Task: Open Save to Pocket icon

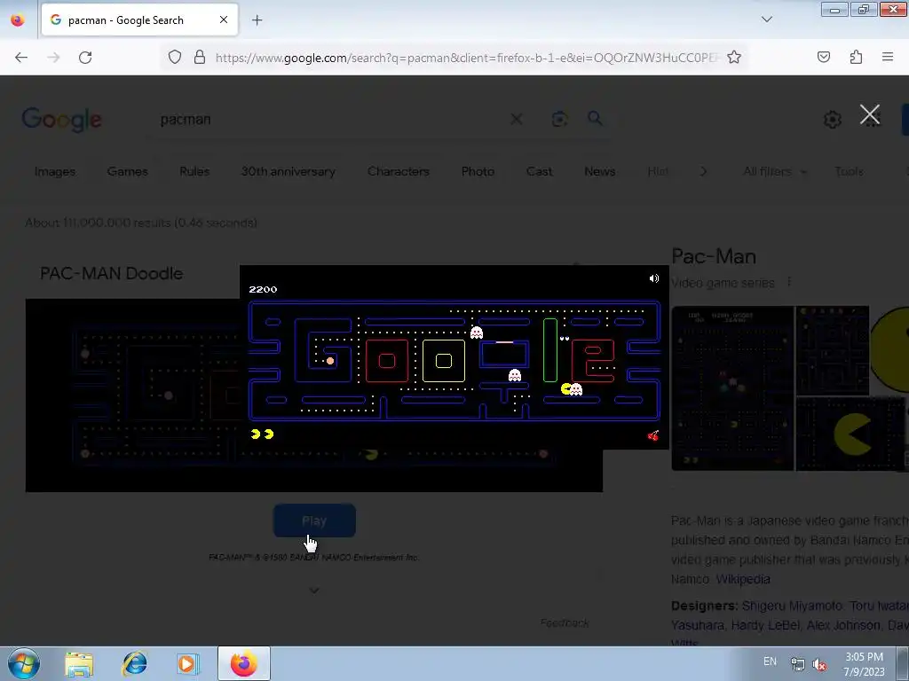Action: (x=824, y=58)
